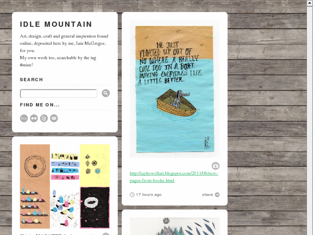Click the black panel with white ring

pos(95,207)
